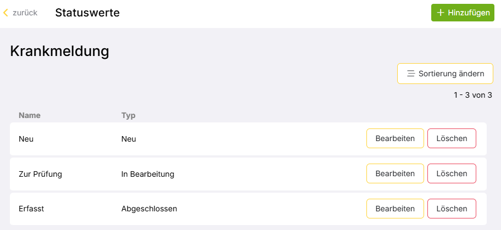Viewport: 501px width, 230px height.
Task: Click the sort lines icon
Action: (410, 74)
